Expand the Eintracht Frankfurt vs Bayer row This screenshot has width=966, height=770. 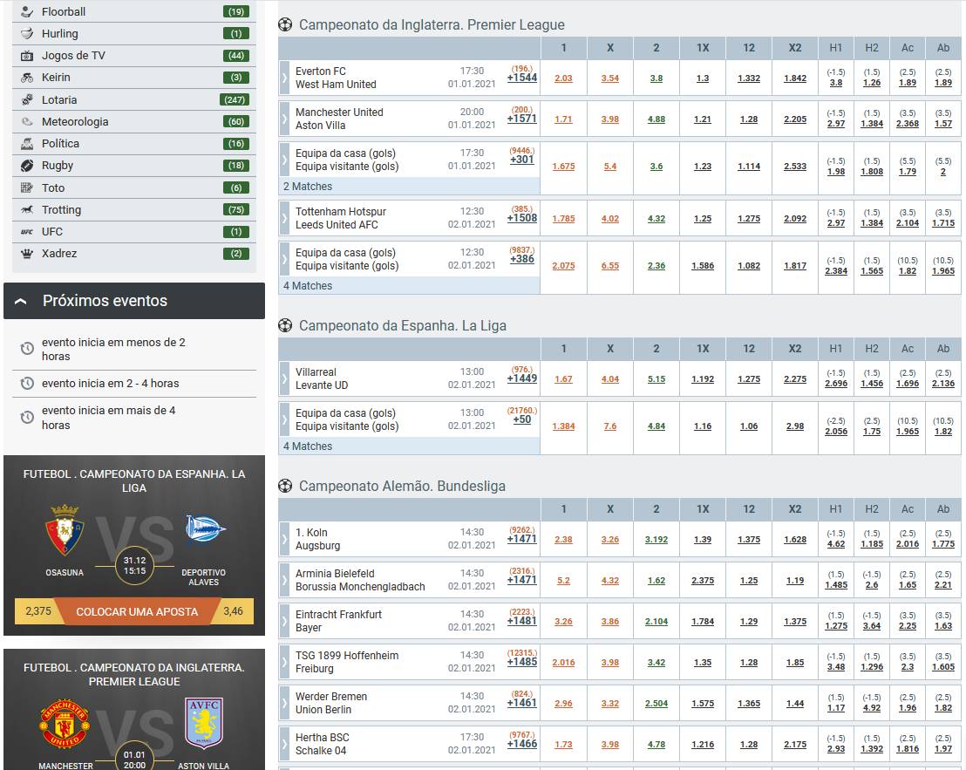(x=284, y=621)
